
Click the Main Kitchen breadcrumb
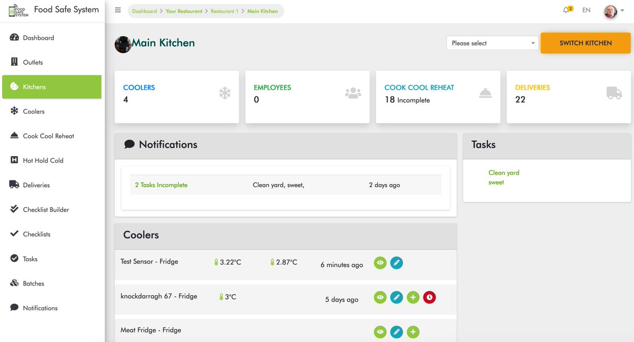coord(263,11)
